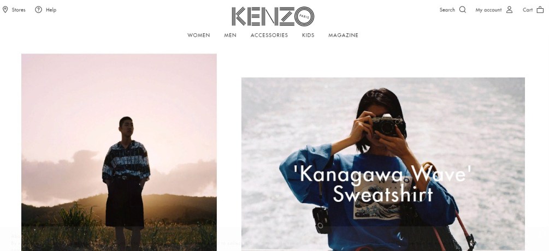Click the Cart shopping bag icon
The width and height of the screenshot is (549, 251).
[540, 9]
